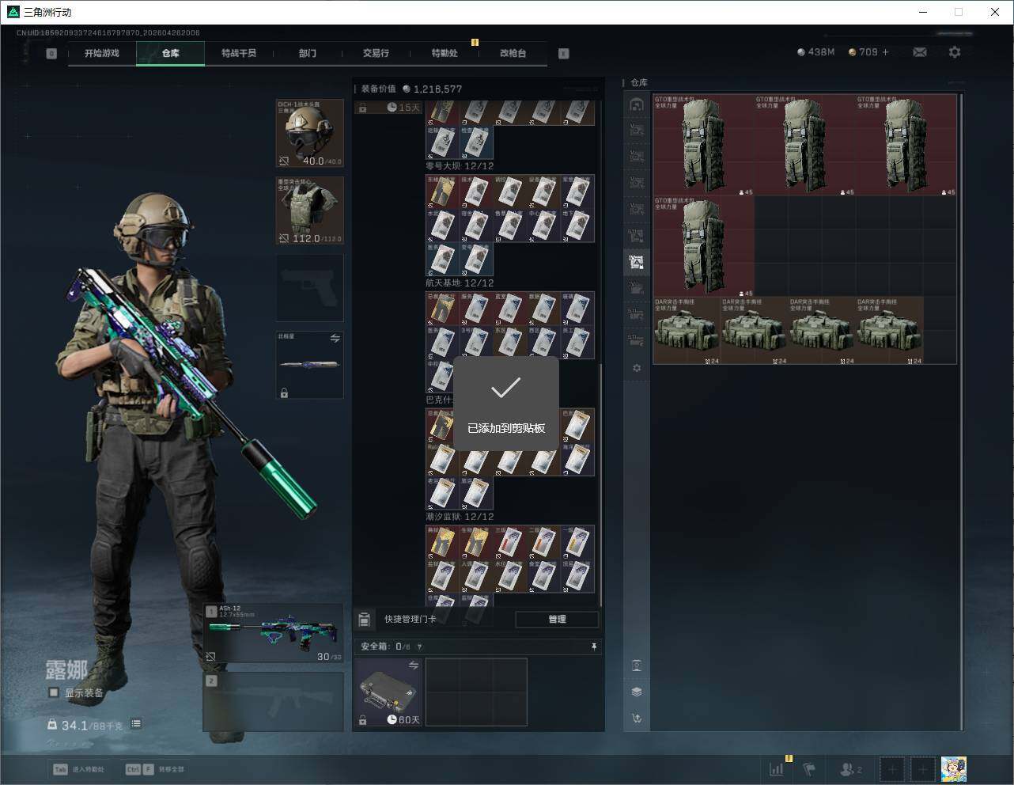Click the 438M currency balance
1014x785 pixels.
click(x=816, y=52)
